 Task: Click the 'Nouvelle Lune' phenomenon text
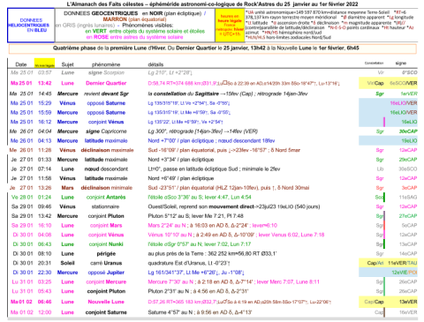pos(106,302)
